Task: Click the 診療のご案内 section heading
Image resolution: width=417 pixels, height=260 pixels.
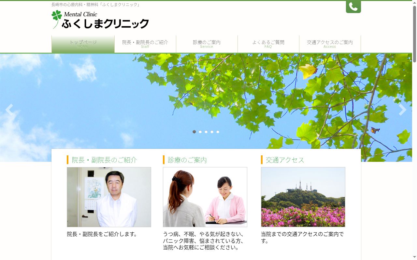Action: 187,160
